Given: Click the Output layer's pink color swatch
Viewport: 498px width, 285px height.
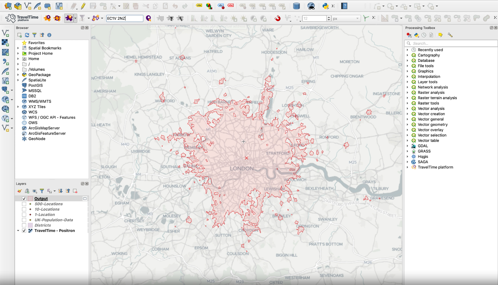Looking at the screenshot, I should click(x=30, y=199).
